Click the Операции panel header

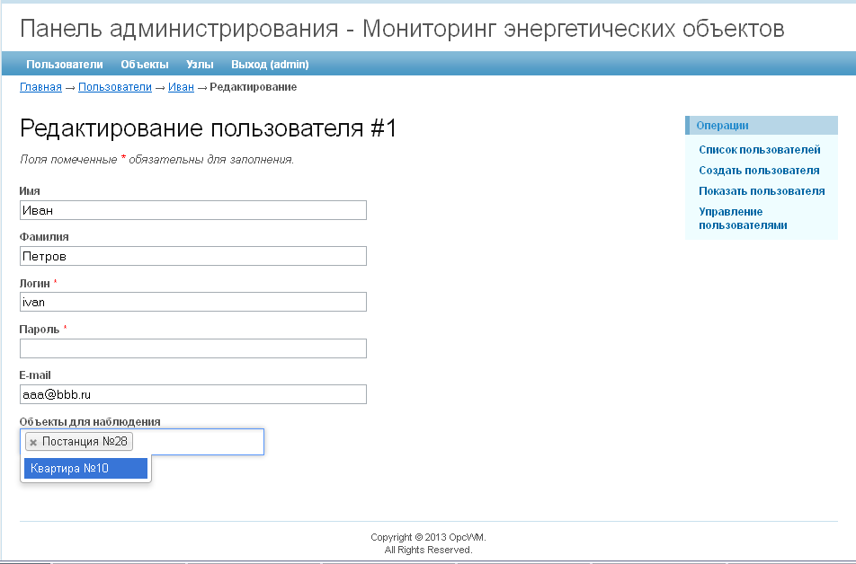(762, 126)
